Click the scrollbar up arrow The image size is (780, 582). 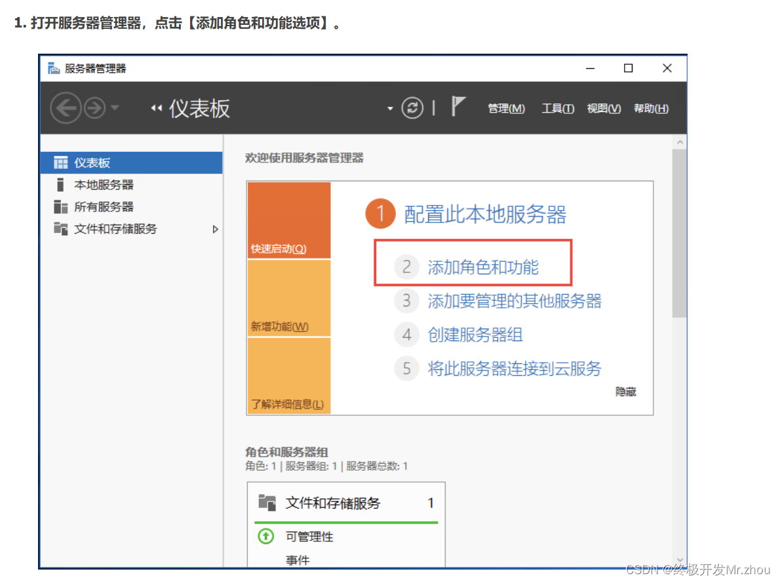coord(680,142)
